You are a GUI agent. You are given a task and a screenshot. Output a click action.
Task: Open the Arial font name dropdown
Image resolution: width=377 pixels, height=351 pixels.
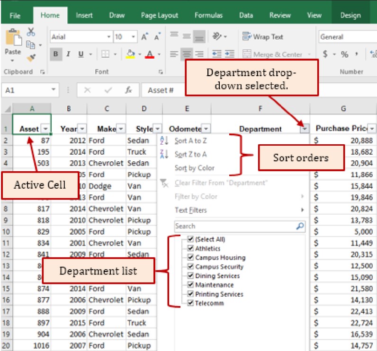coord(108,37)
